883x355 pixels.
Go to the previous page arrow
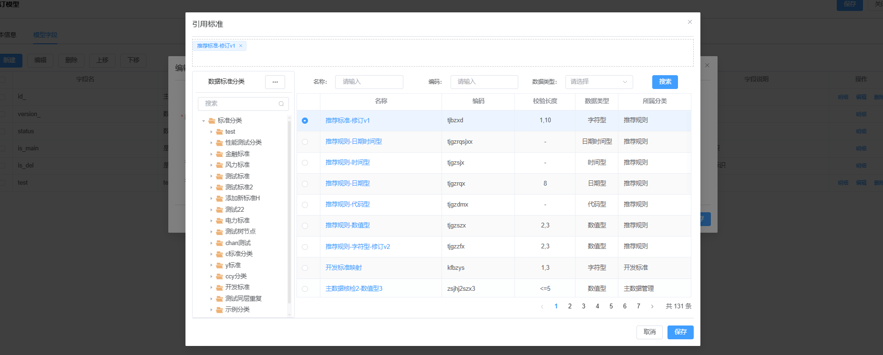[542, 306]
